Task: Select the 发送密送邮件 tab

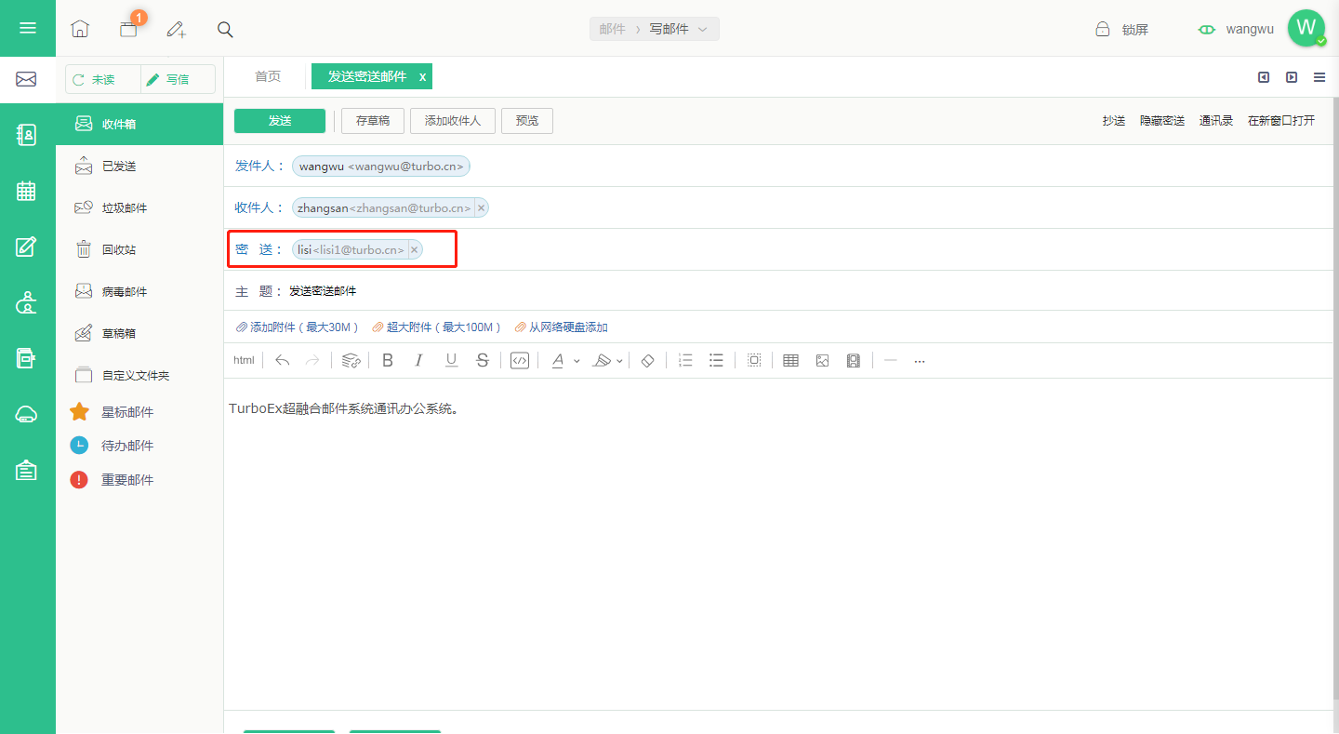Action: click(x=366, y=76)
